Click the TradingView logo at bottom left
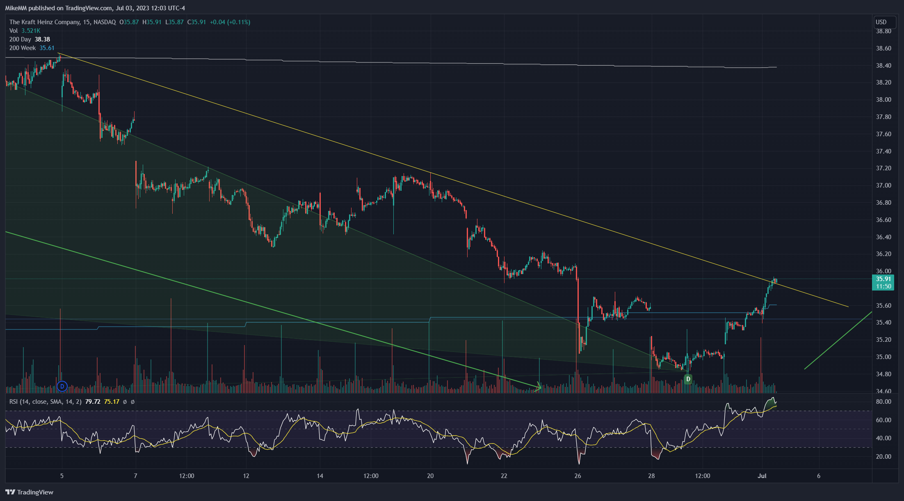This screenshot has height=501, width=904. click(30, 492)
